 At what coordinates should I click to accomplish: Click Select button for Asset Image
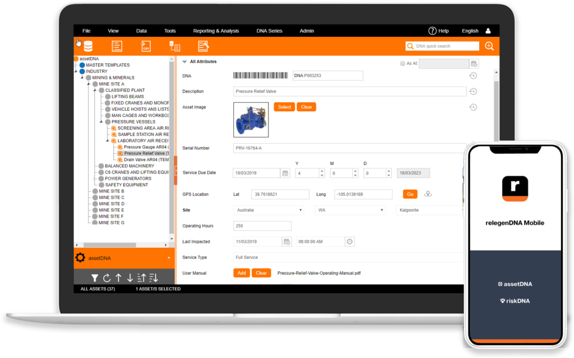point(284,107)
